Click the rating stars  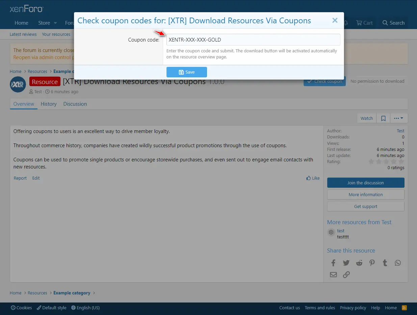(x=386, y=162)
